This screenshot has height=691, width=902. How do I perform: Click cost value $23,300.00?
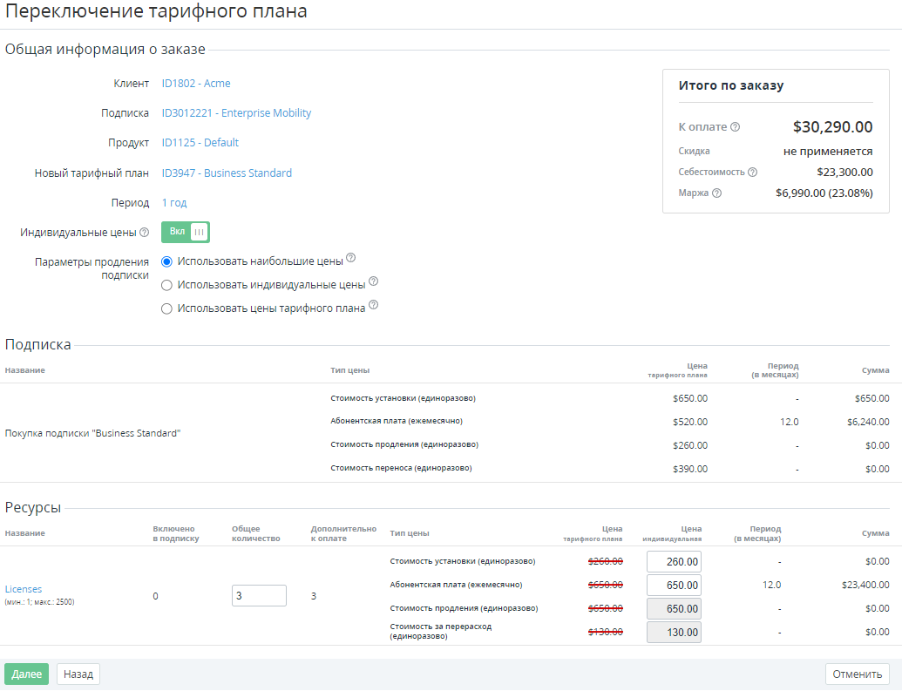tap(844, 172)
